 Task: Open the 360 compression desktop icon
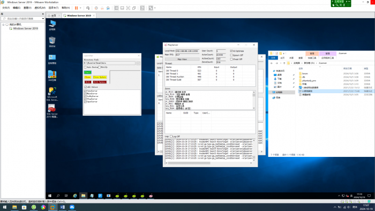52,76
